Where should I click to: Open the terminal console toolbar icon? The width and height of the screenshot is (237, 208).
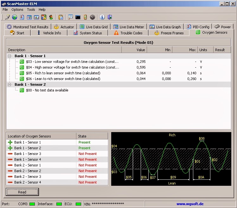click(78, 17)
